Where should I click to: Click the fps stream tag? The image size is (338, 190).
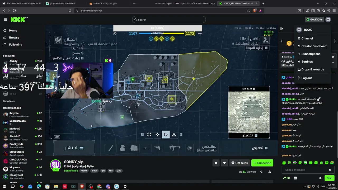coord(103,171)
